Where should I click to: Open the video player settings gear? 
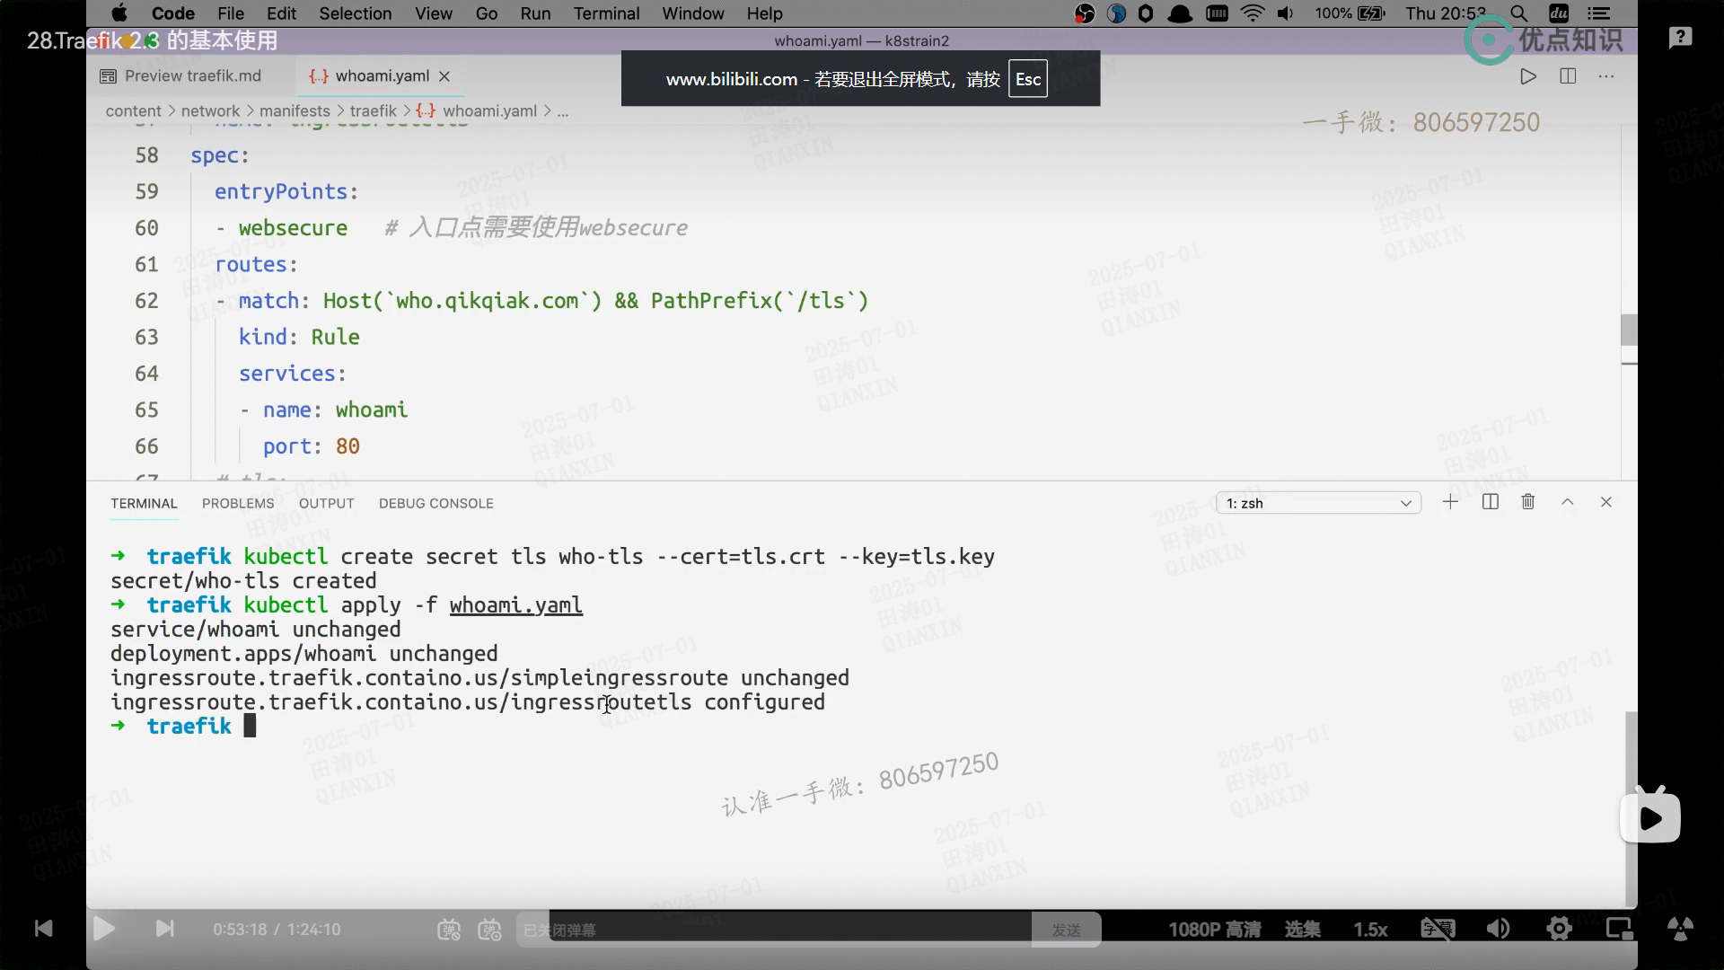[x=1559, y=929]
